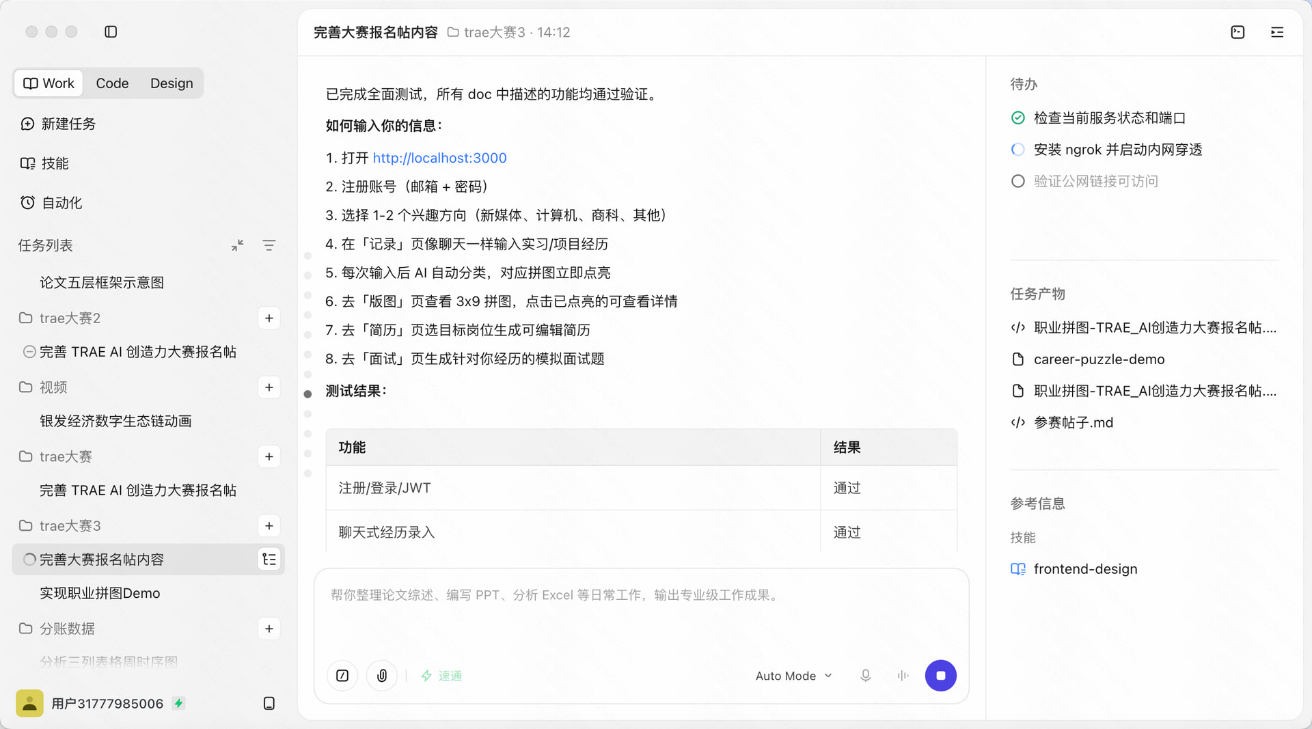This screenshot has width=1312, height=729.
Task: Expand the trae大赛3 folder
Action: (60, 526)
